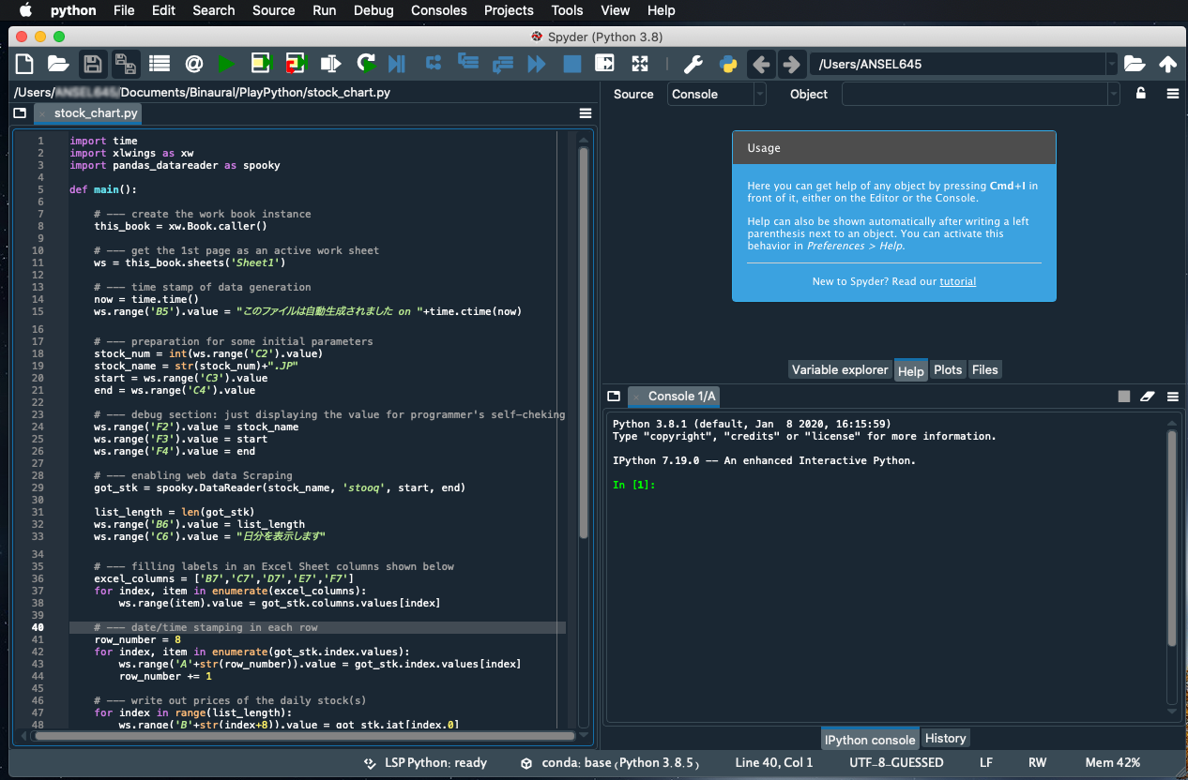Click the debug step-return icon
This screenshot has height=780, width=1188.
(x=502, y=64)
